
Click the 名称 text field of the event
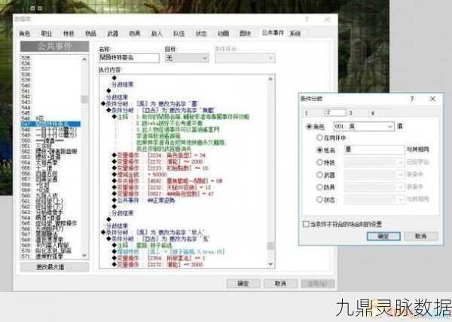[129, 58]
